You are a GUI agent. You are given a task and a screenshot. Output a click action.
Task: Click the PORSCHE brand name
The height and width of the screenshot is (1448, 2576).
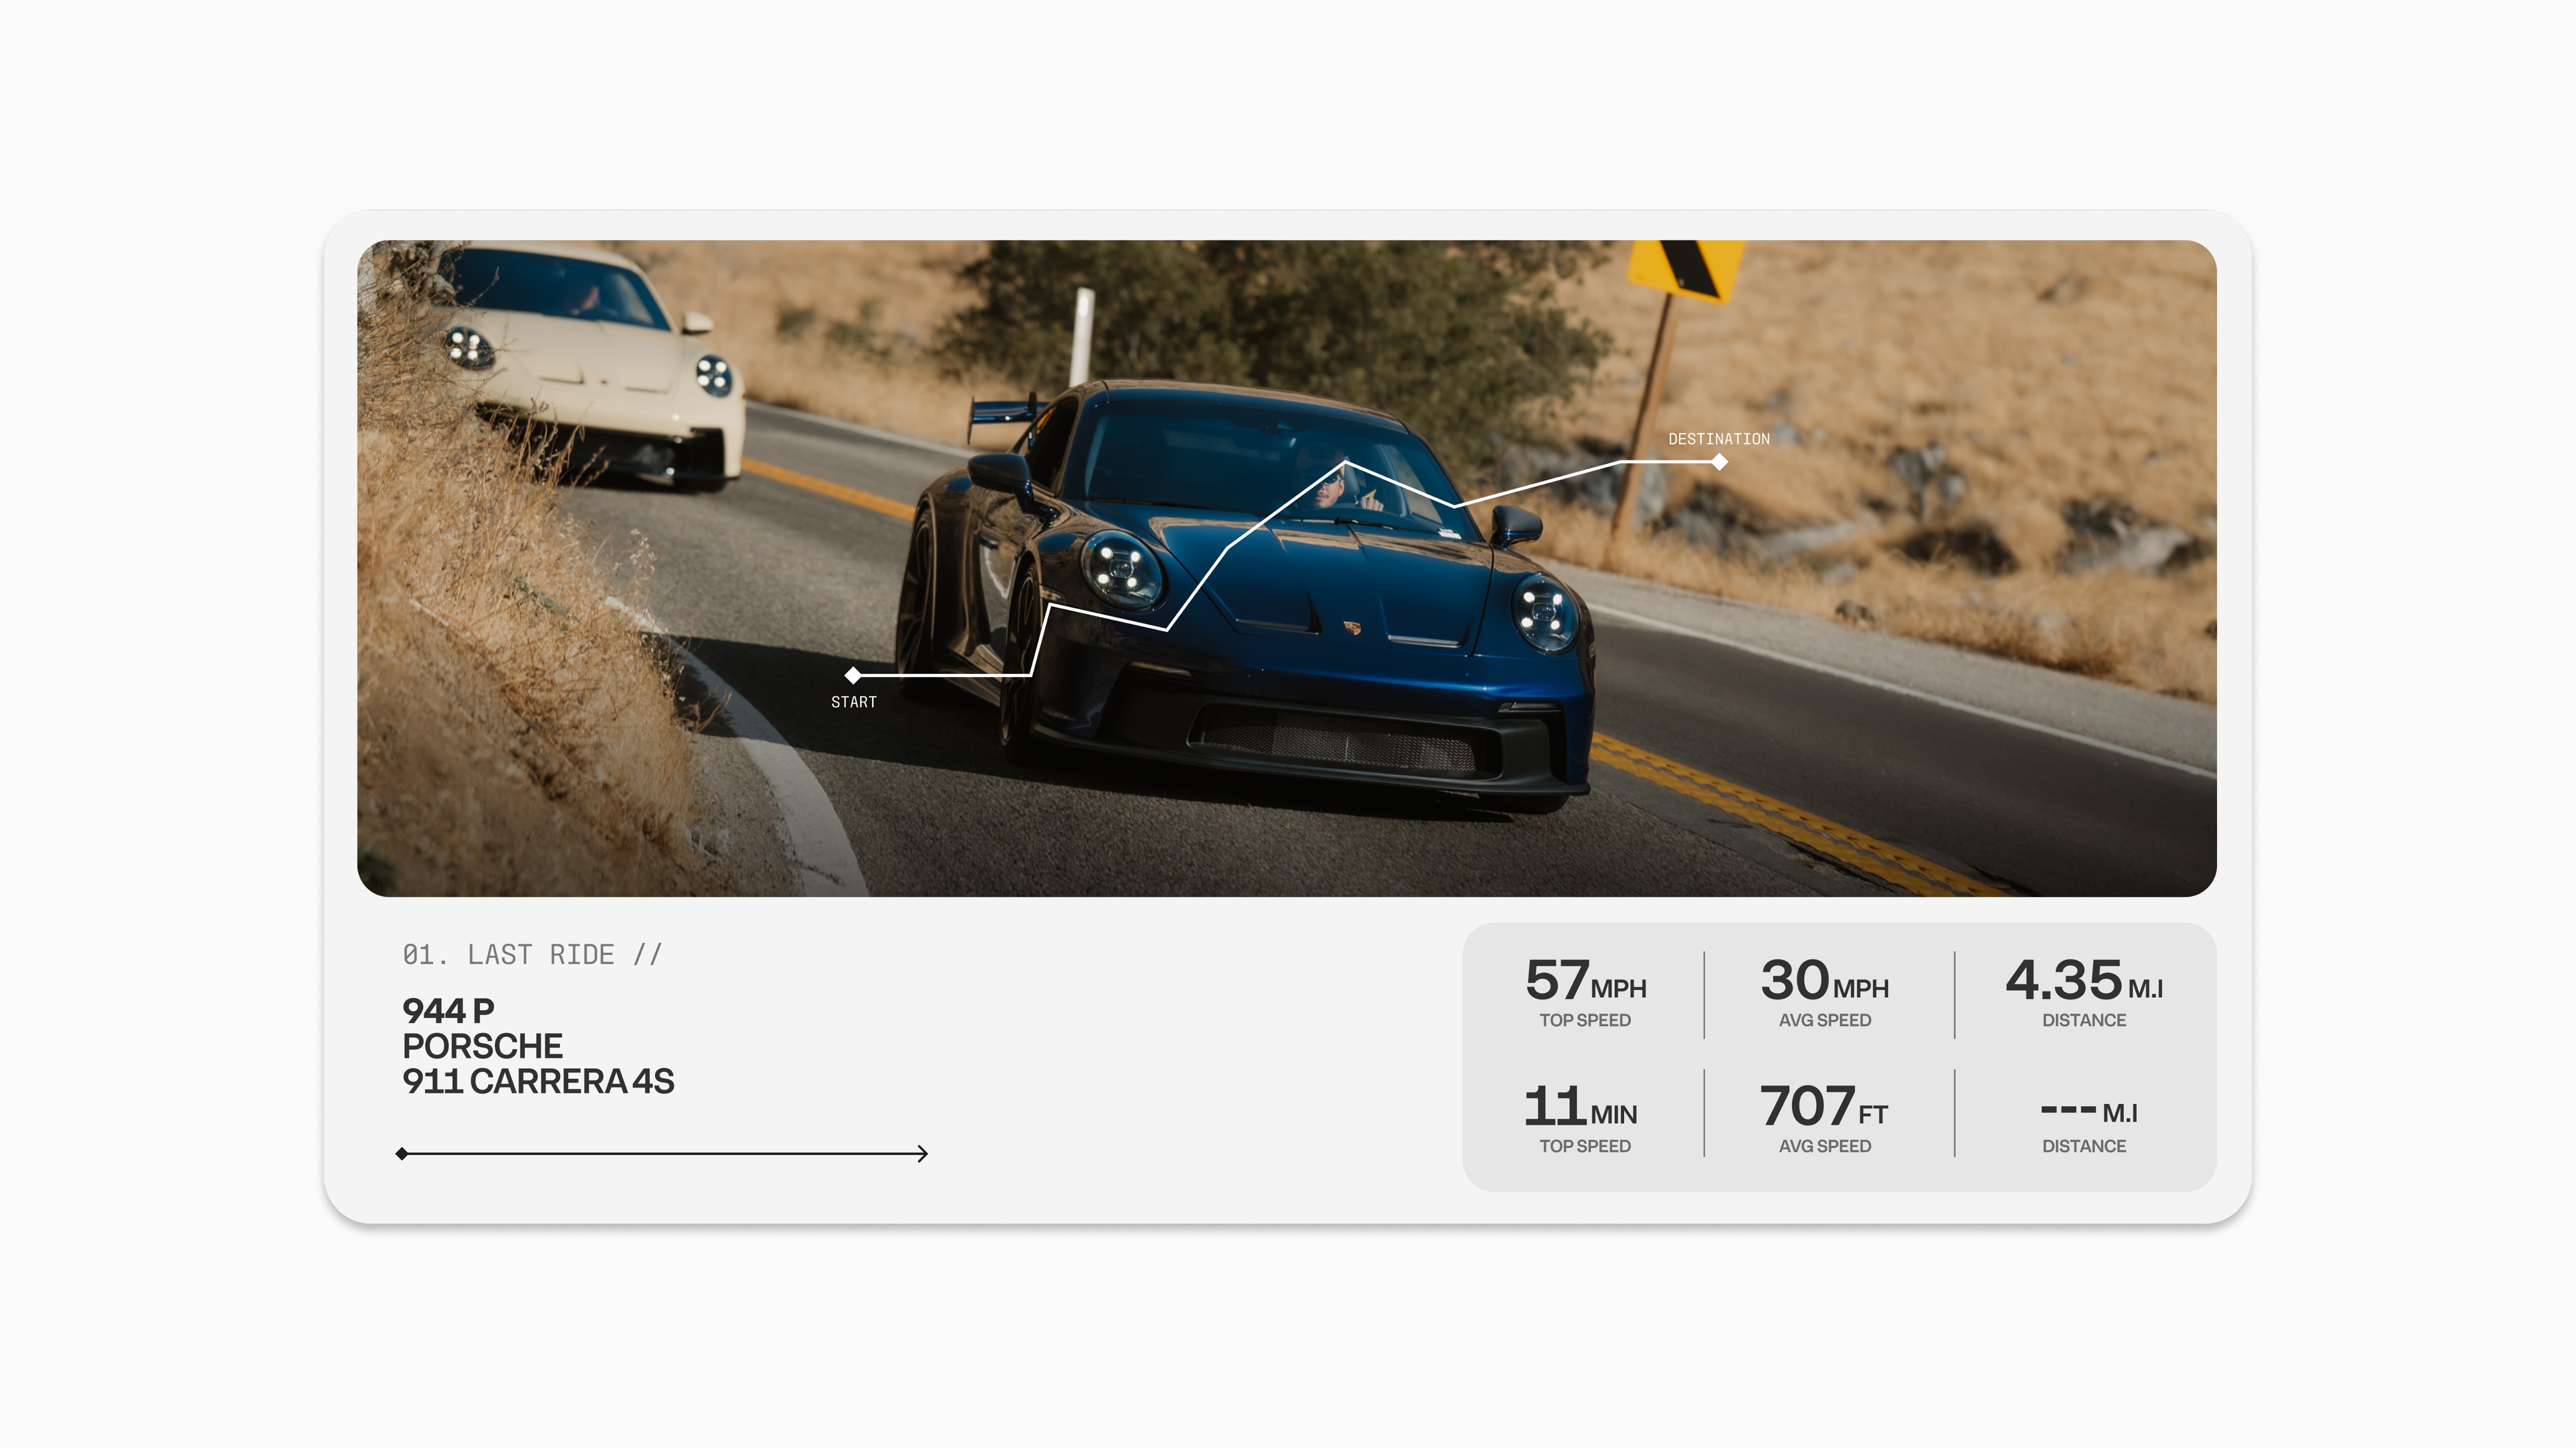tap(482, 1046)
